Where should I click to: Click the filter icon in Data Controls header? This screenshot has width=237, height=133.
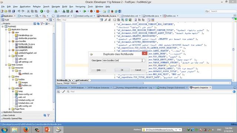coord(49,115)
